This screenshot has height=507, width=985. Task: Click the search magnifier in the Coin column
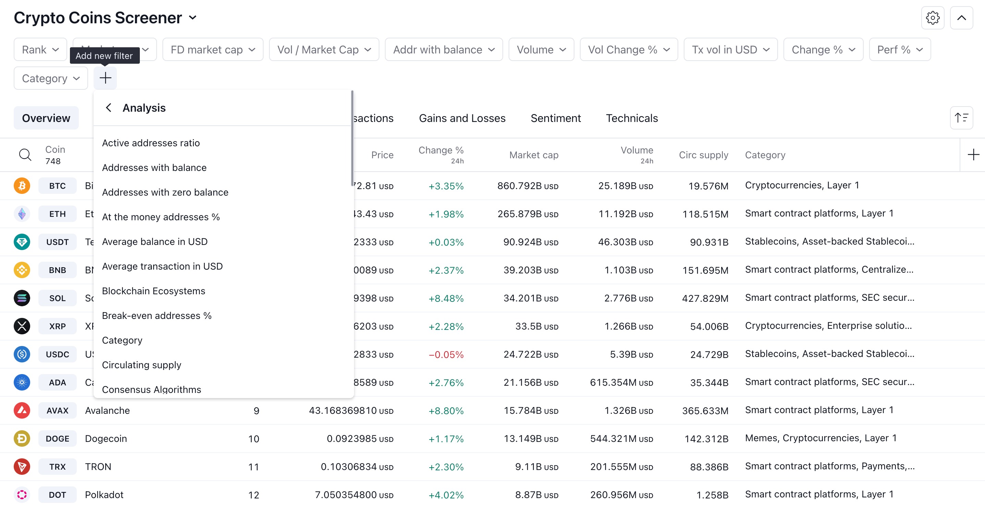pos(25,155)
